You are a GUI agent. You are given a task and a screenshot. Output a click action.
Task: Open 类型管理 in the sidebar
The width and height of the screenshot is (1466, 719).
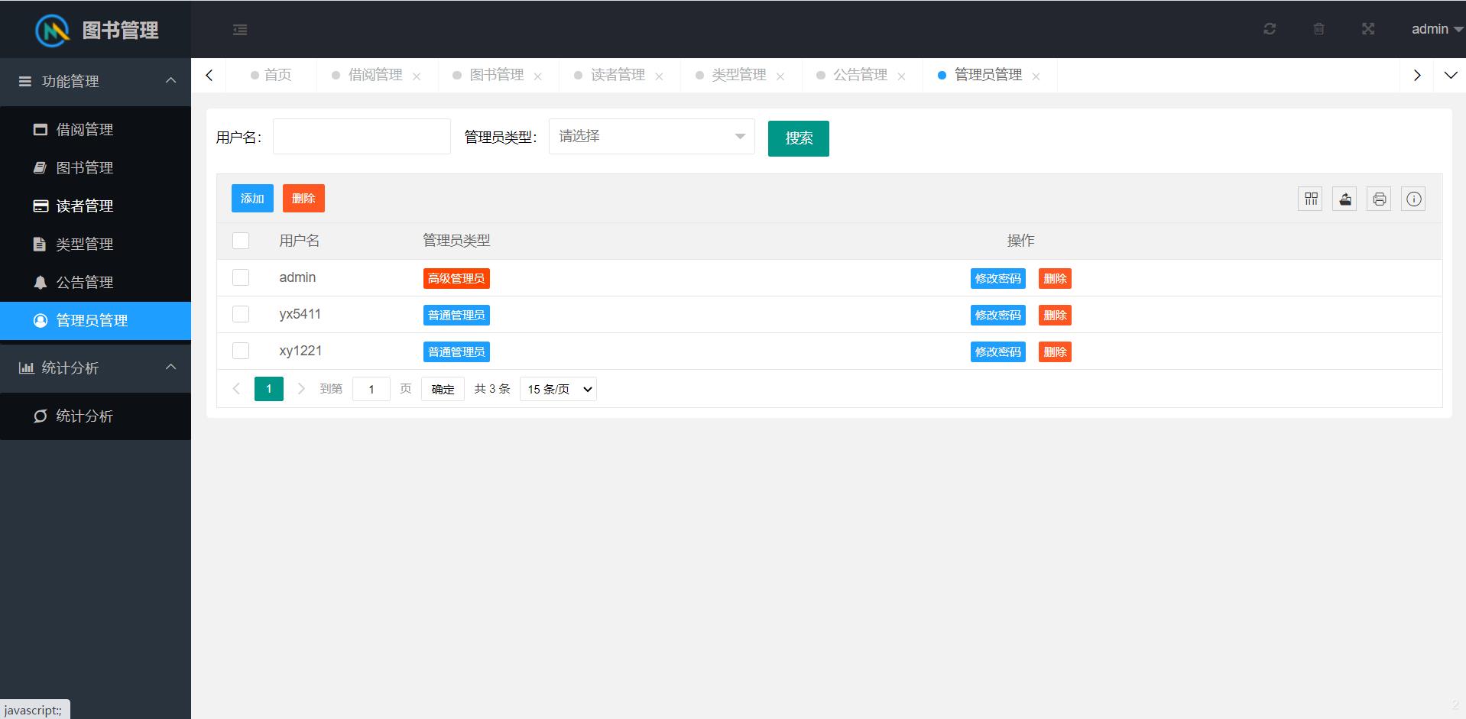(96, 245)
